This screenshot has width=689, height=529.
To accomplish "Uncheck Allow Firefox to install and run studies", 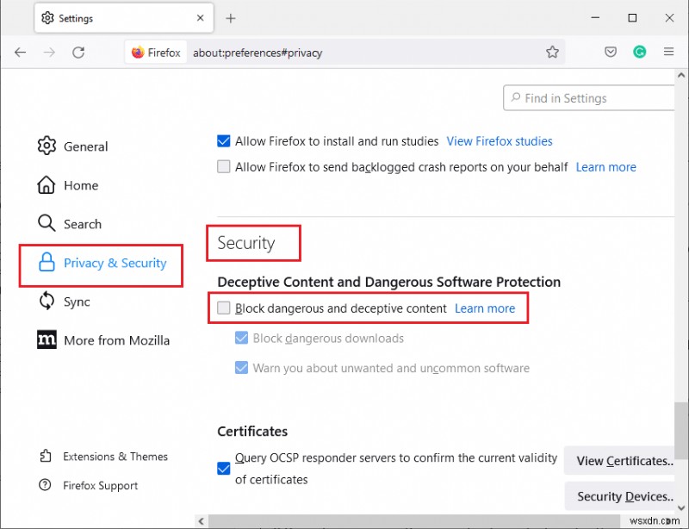I will tap(224, 140).
